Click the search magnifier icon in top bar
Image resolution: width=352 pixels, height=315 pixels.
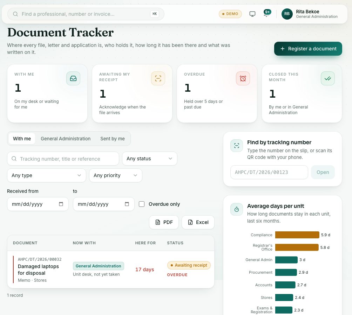[15, 14]
